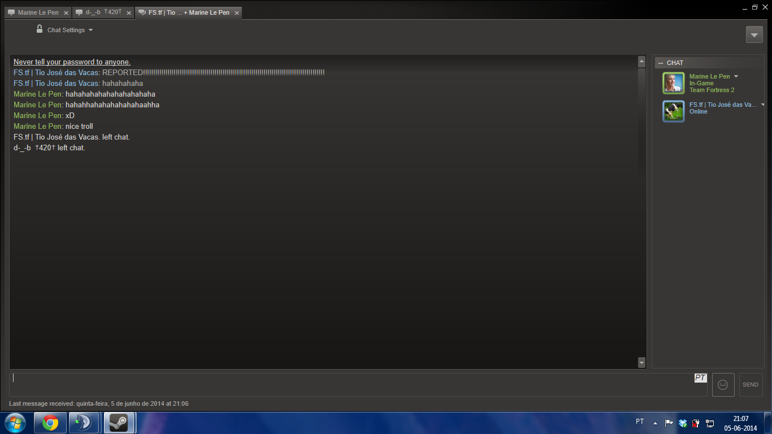Click the chat scrollbar down arrow
Screen dimensions: 772x434
click(x=641, y=362)
